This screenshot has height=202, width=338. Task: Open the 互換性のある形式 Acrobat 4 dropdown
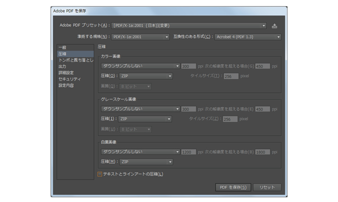coord(248,37)
